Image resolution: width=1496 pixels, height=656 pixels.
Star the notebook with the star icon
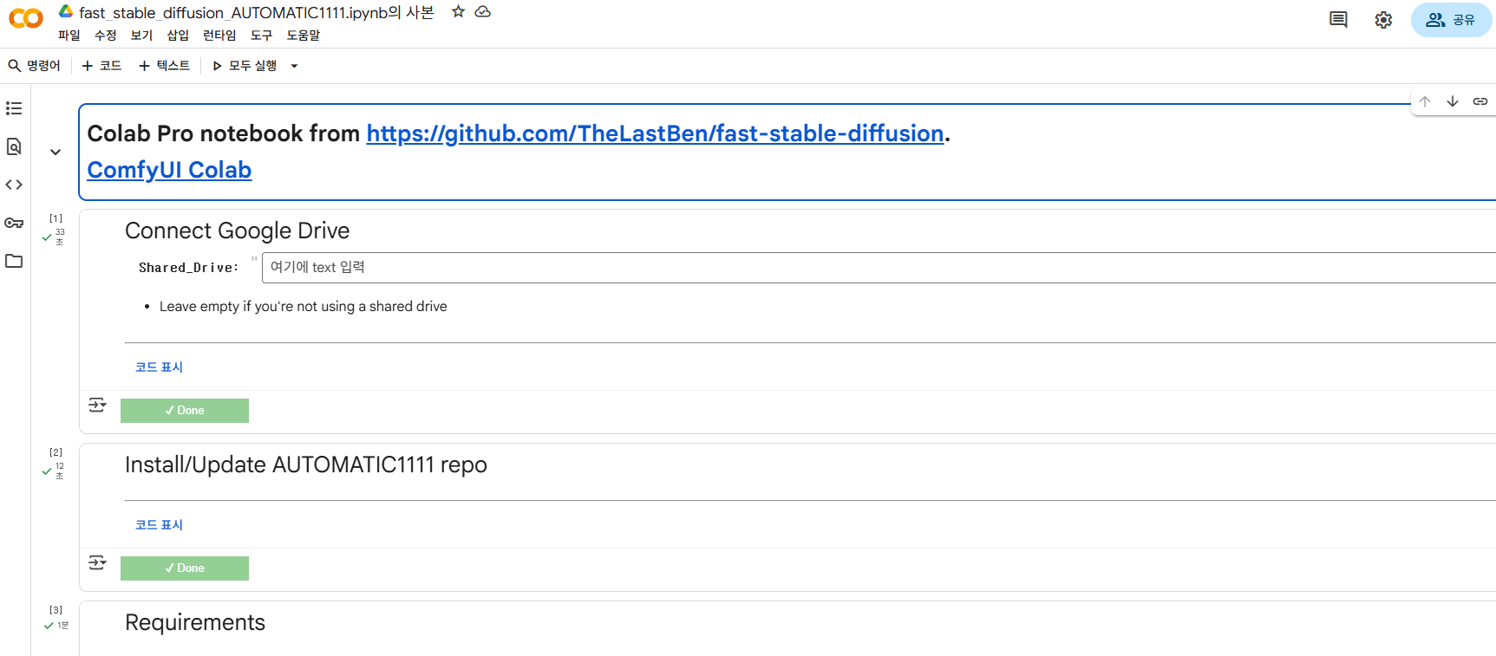458,11
